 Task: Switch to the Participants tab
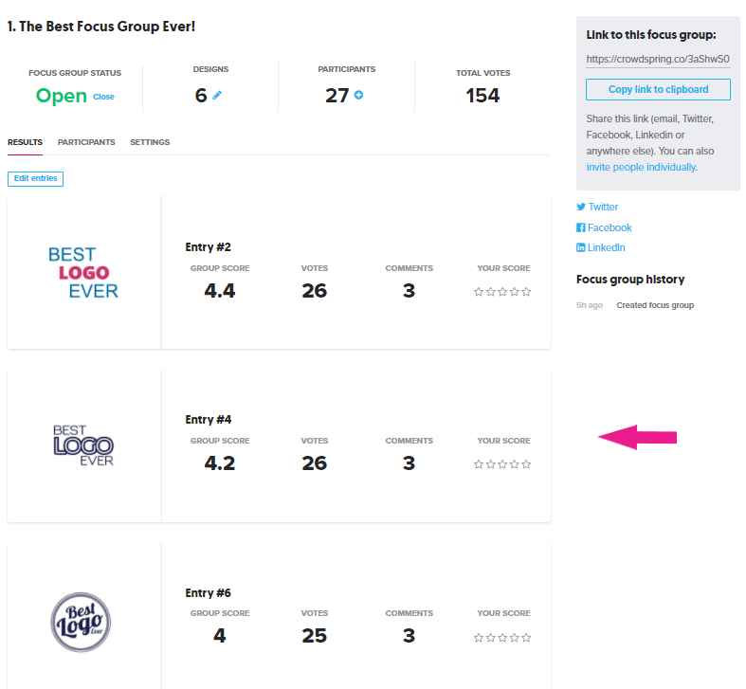pos(86,142)
